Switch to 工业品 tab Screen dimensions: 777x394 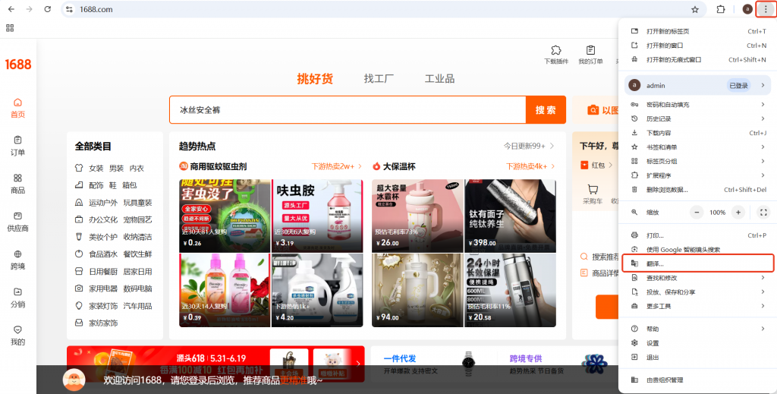tap(439, 79)
